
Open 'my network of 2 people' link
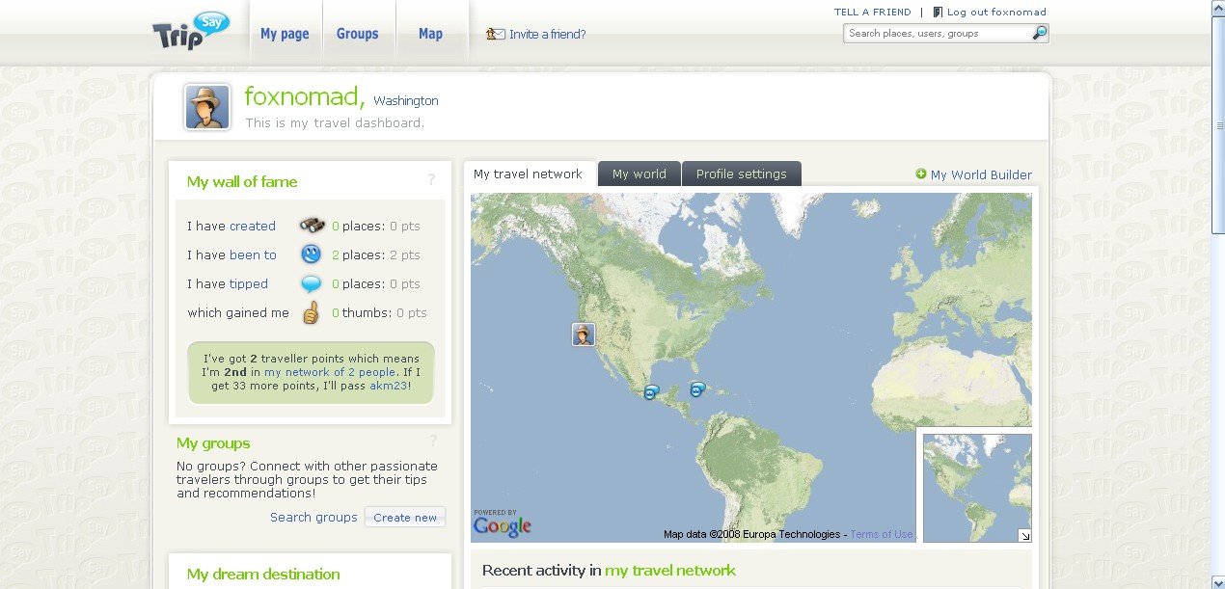click(330, 372)
